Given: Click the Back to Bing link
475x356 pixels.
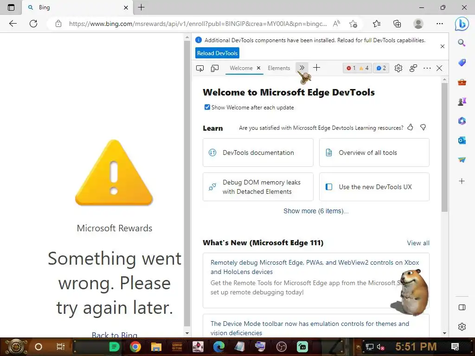Looking at the screenshot, I should coord(115,335).
